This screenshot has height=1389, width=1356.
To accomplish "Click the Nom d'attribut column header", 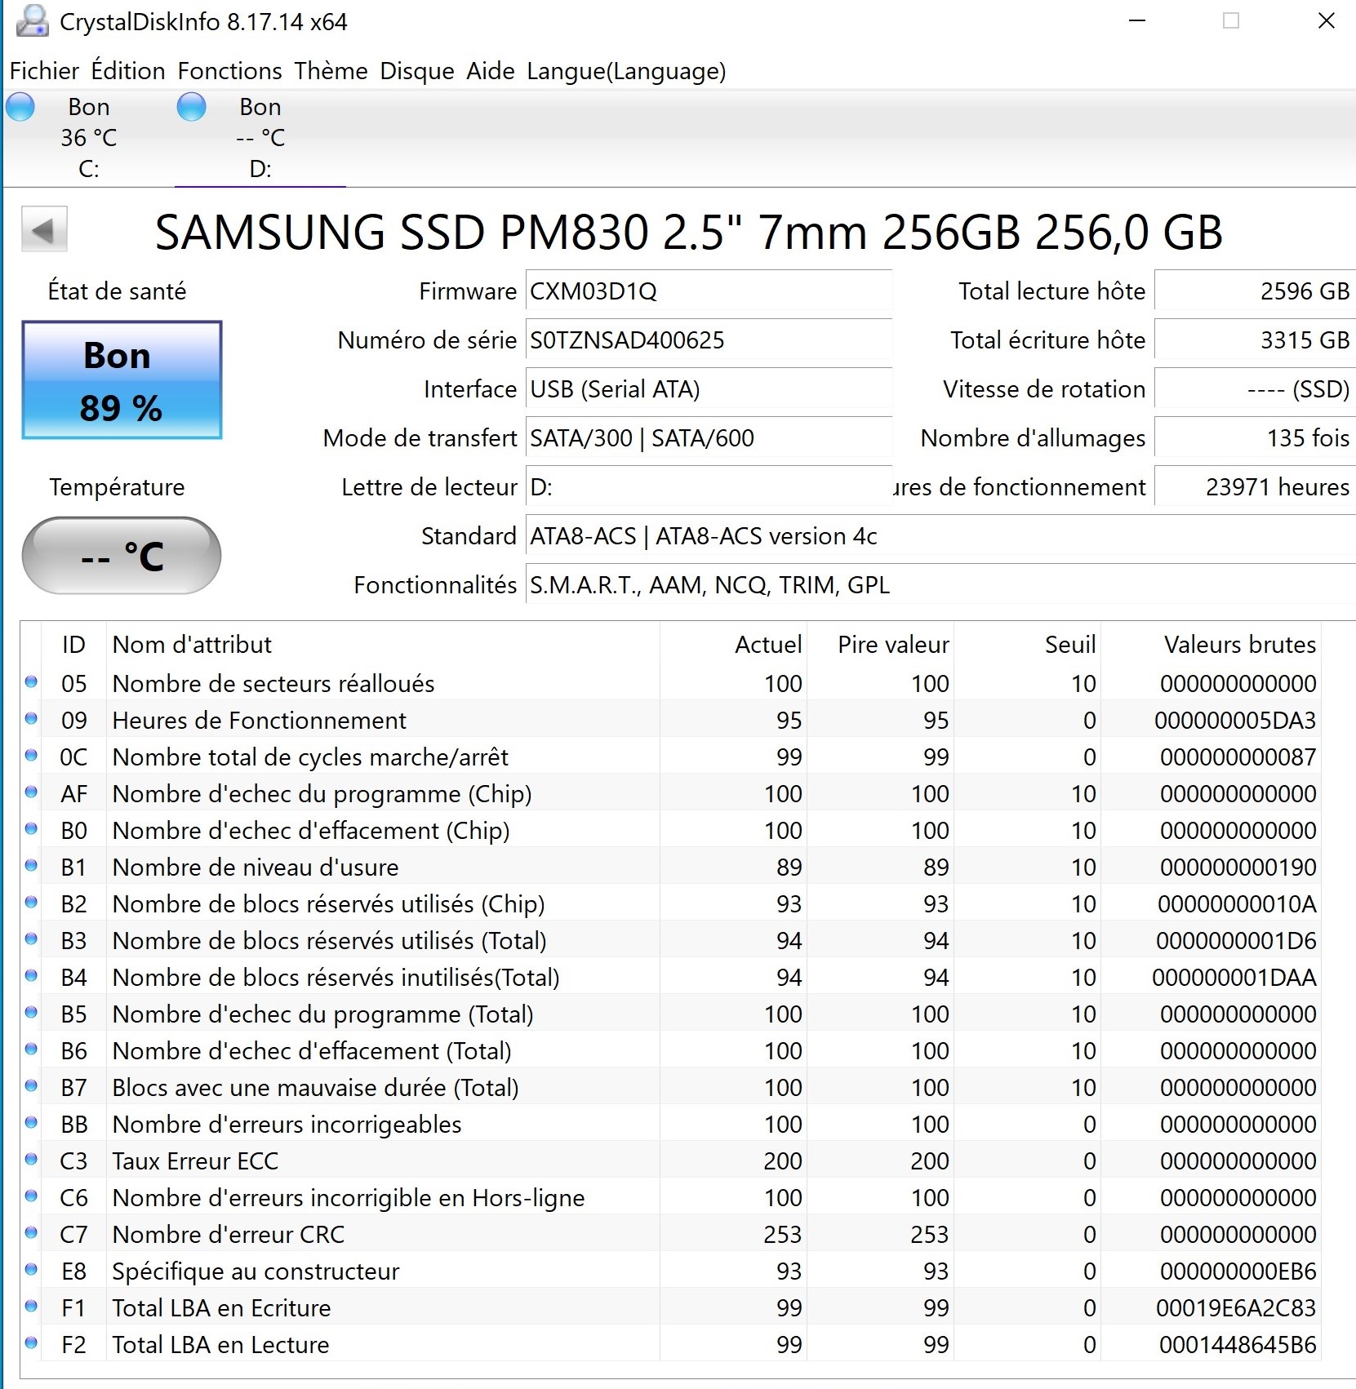I will tap(192, 645).
